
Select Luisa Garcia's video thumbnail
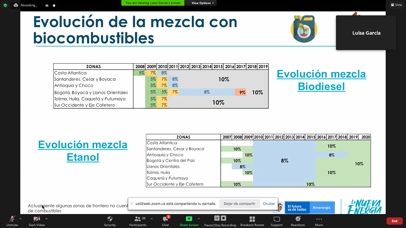366,33
